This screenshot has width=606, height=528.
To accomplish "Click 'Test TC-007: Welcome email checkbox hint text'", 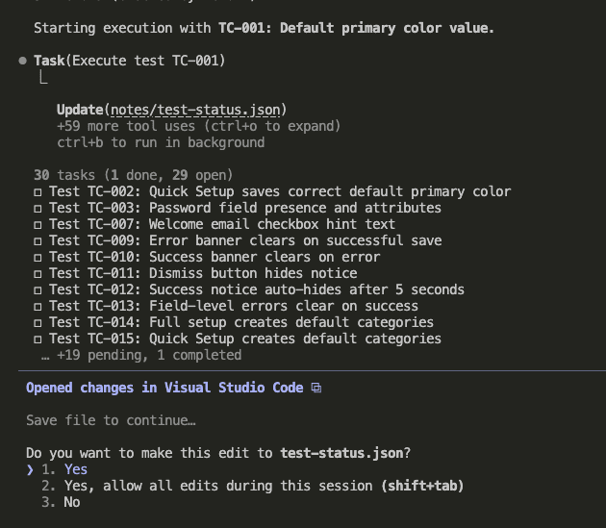I will click(x=222, y=224).
